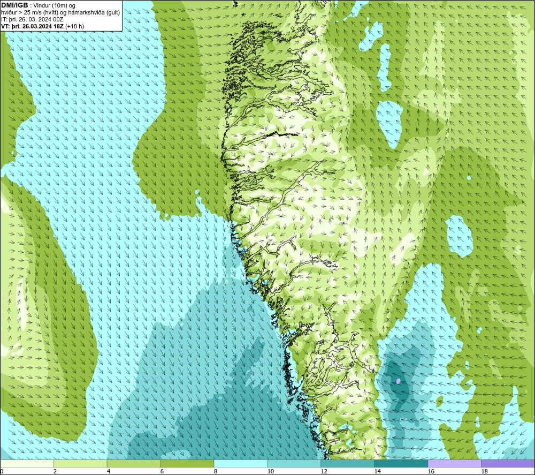This screenshot has height=475, width=535.
Task: Click the cyan 10–12 m/s legend swatch
Action: pyautogui.click(x=294, y=464)
